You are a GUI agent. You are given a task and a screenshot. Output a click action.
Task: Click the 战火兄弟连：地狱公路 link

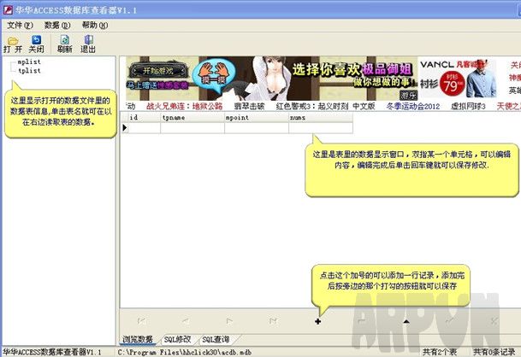[x=184, y=107]
